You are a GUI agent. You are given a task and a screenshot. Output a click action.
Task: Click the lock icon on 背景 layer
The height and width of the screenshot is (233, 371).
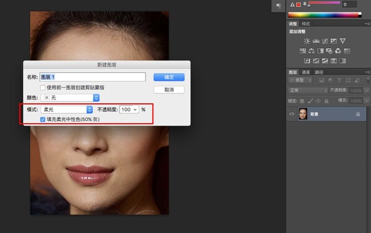[358, 114]
